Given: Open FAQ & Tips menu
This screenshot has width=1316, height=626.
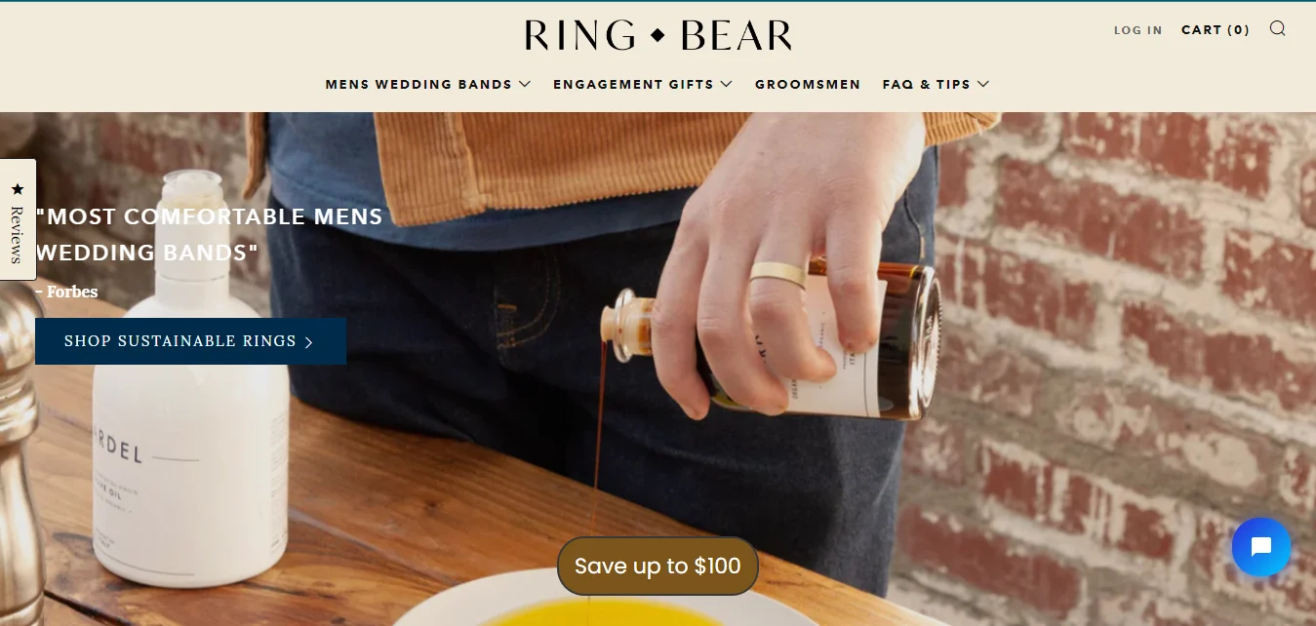Looking at the screenshot, I should click(x=927, y=85).
